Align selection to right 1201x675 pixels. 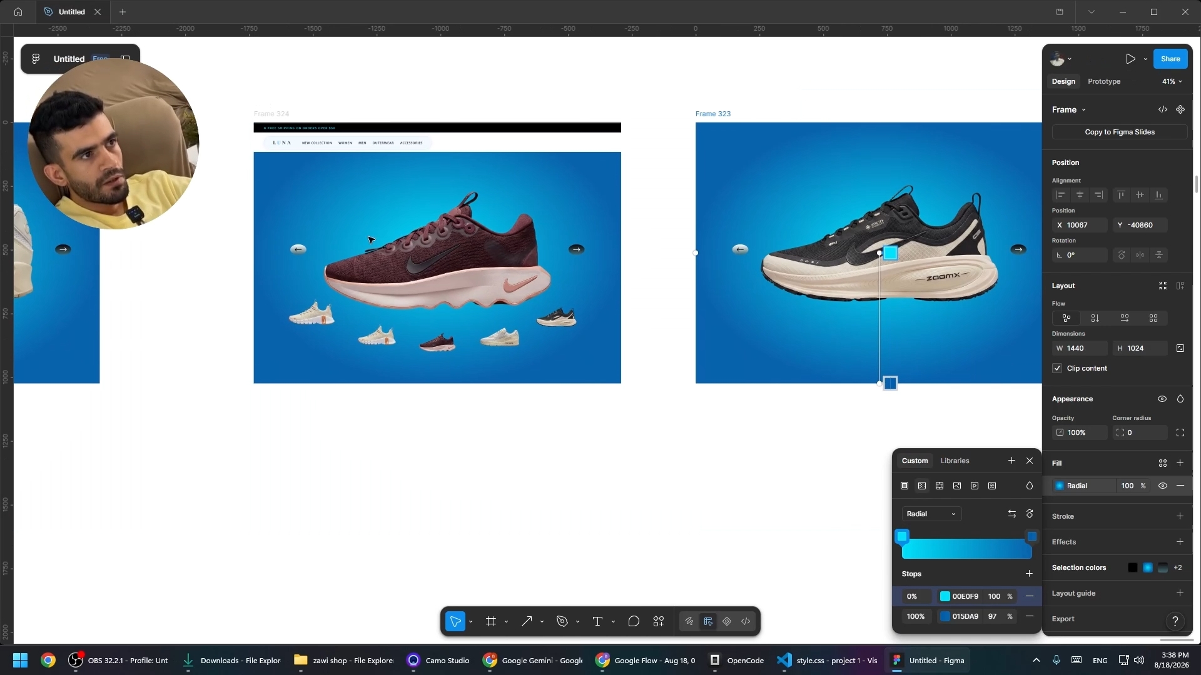pyautogui.click(x=1098, y=195)
